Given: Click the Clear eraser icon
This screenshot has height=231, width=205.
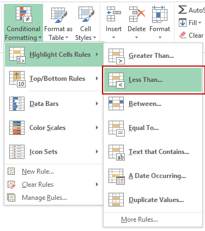Looking at the screenshot, I should [x=183, y=35].
